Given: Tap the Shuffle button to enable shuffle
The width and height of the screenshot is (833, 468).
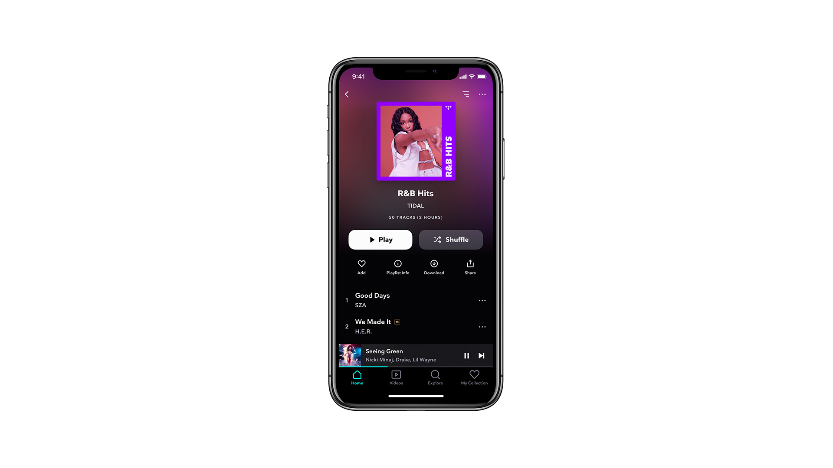Looking at the screenshot, I should 451,240.
